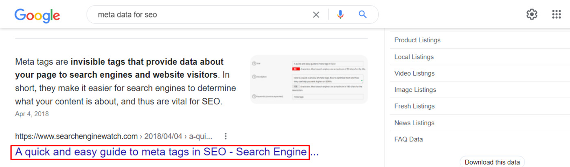
Task: Select FAQ Data in the sidebar
Action: [408, 139]
